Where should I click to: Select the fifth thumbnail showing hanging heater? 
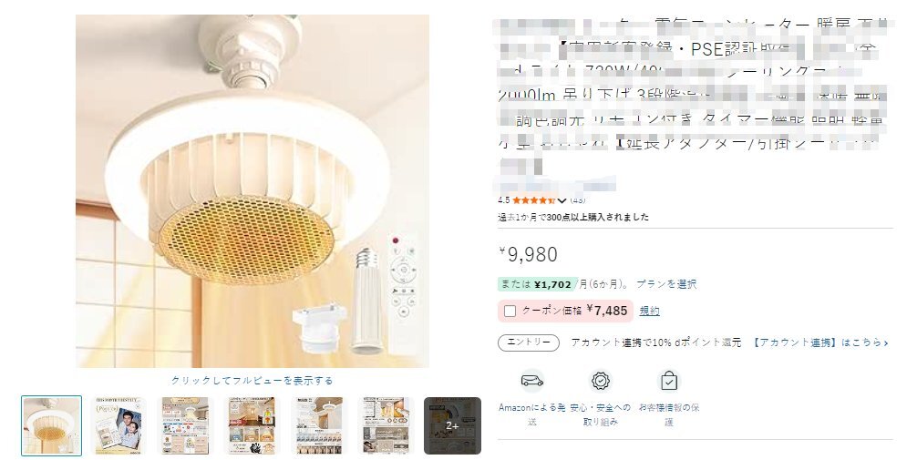point(319,426)
